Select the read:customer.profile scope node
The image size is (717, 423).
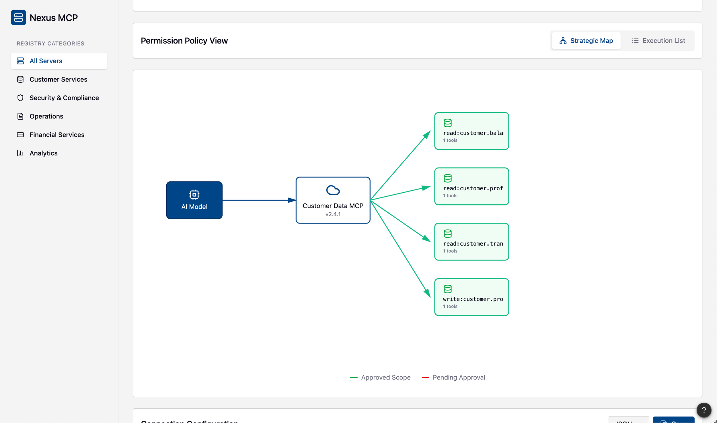point(471,186)
